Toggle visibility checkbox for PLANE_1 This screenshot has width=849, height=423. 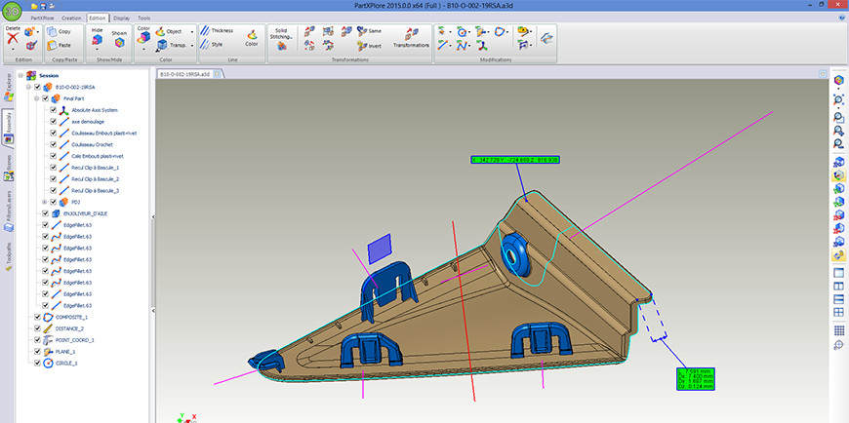click(x=38, y=352)
